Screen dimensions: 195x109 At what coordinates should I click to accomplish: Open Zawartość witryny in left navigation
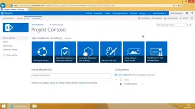coord(10,50)
